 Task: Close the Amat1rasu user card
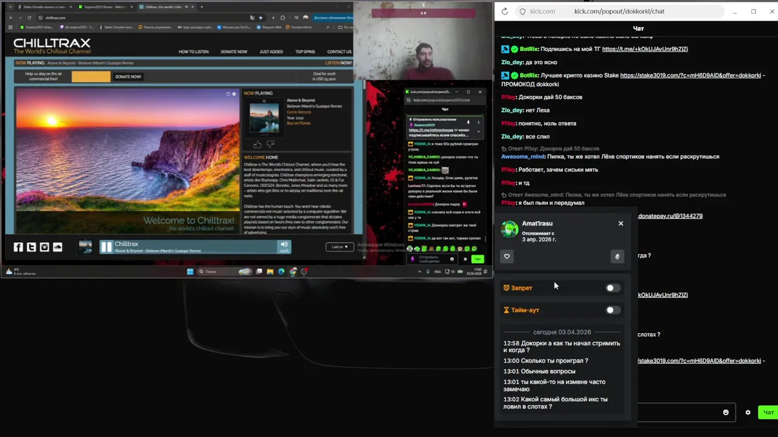click(621, 223)
